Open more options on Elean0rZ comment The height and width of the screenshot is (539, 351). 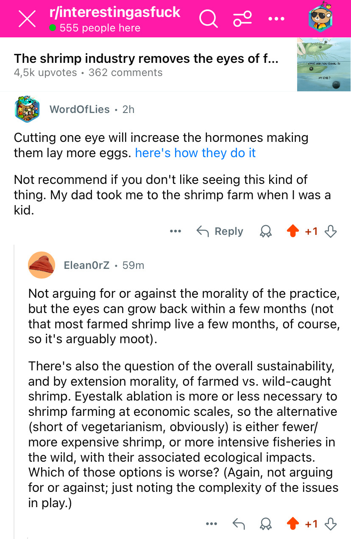pos(212,524)
